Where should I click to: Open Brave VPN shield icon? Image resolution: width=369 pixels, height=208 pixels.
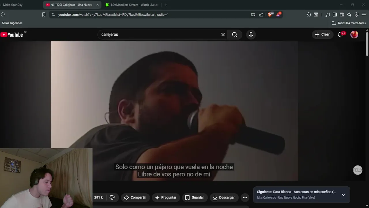pos(356,14)
